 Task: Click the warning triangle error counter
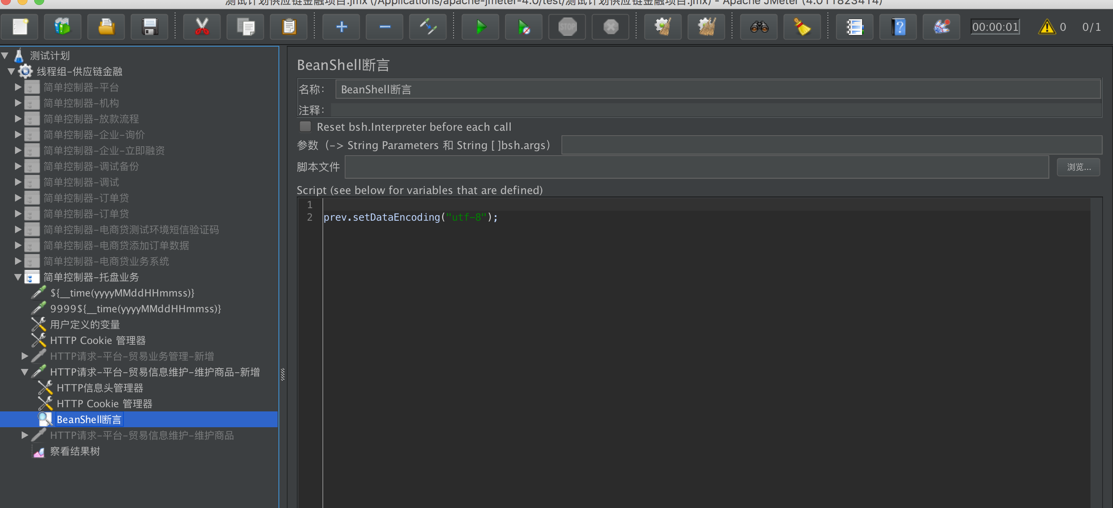[x=1046, y=27]
